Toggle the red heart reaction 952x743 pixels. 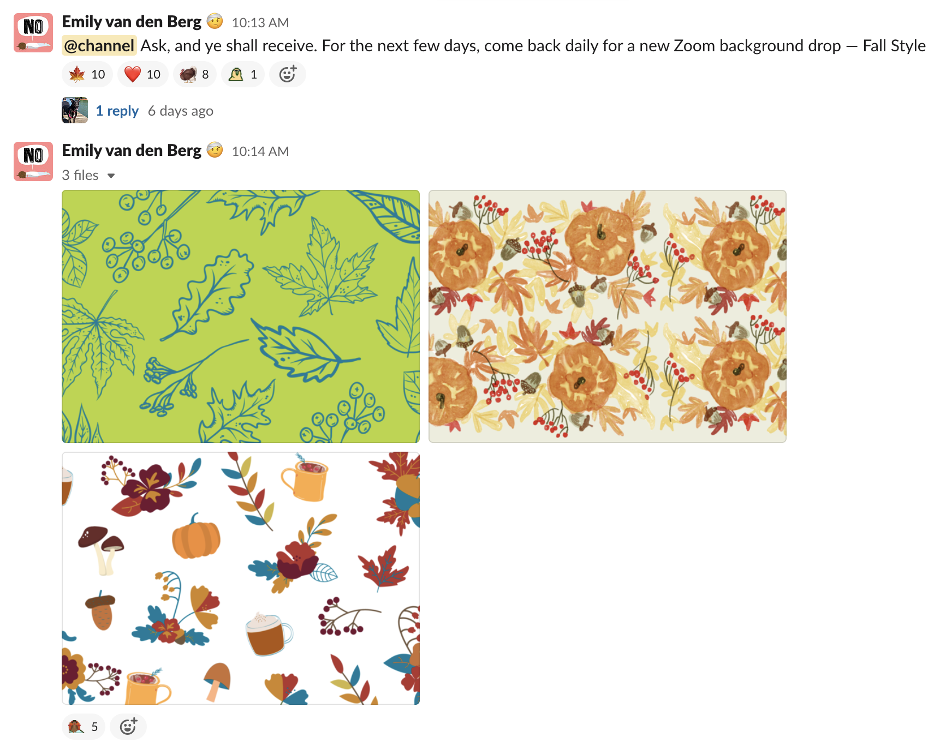pos(142,74)
